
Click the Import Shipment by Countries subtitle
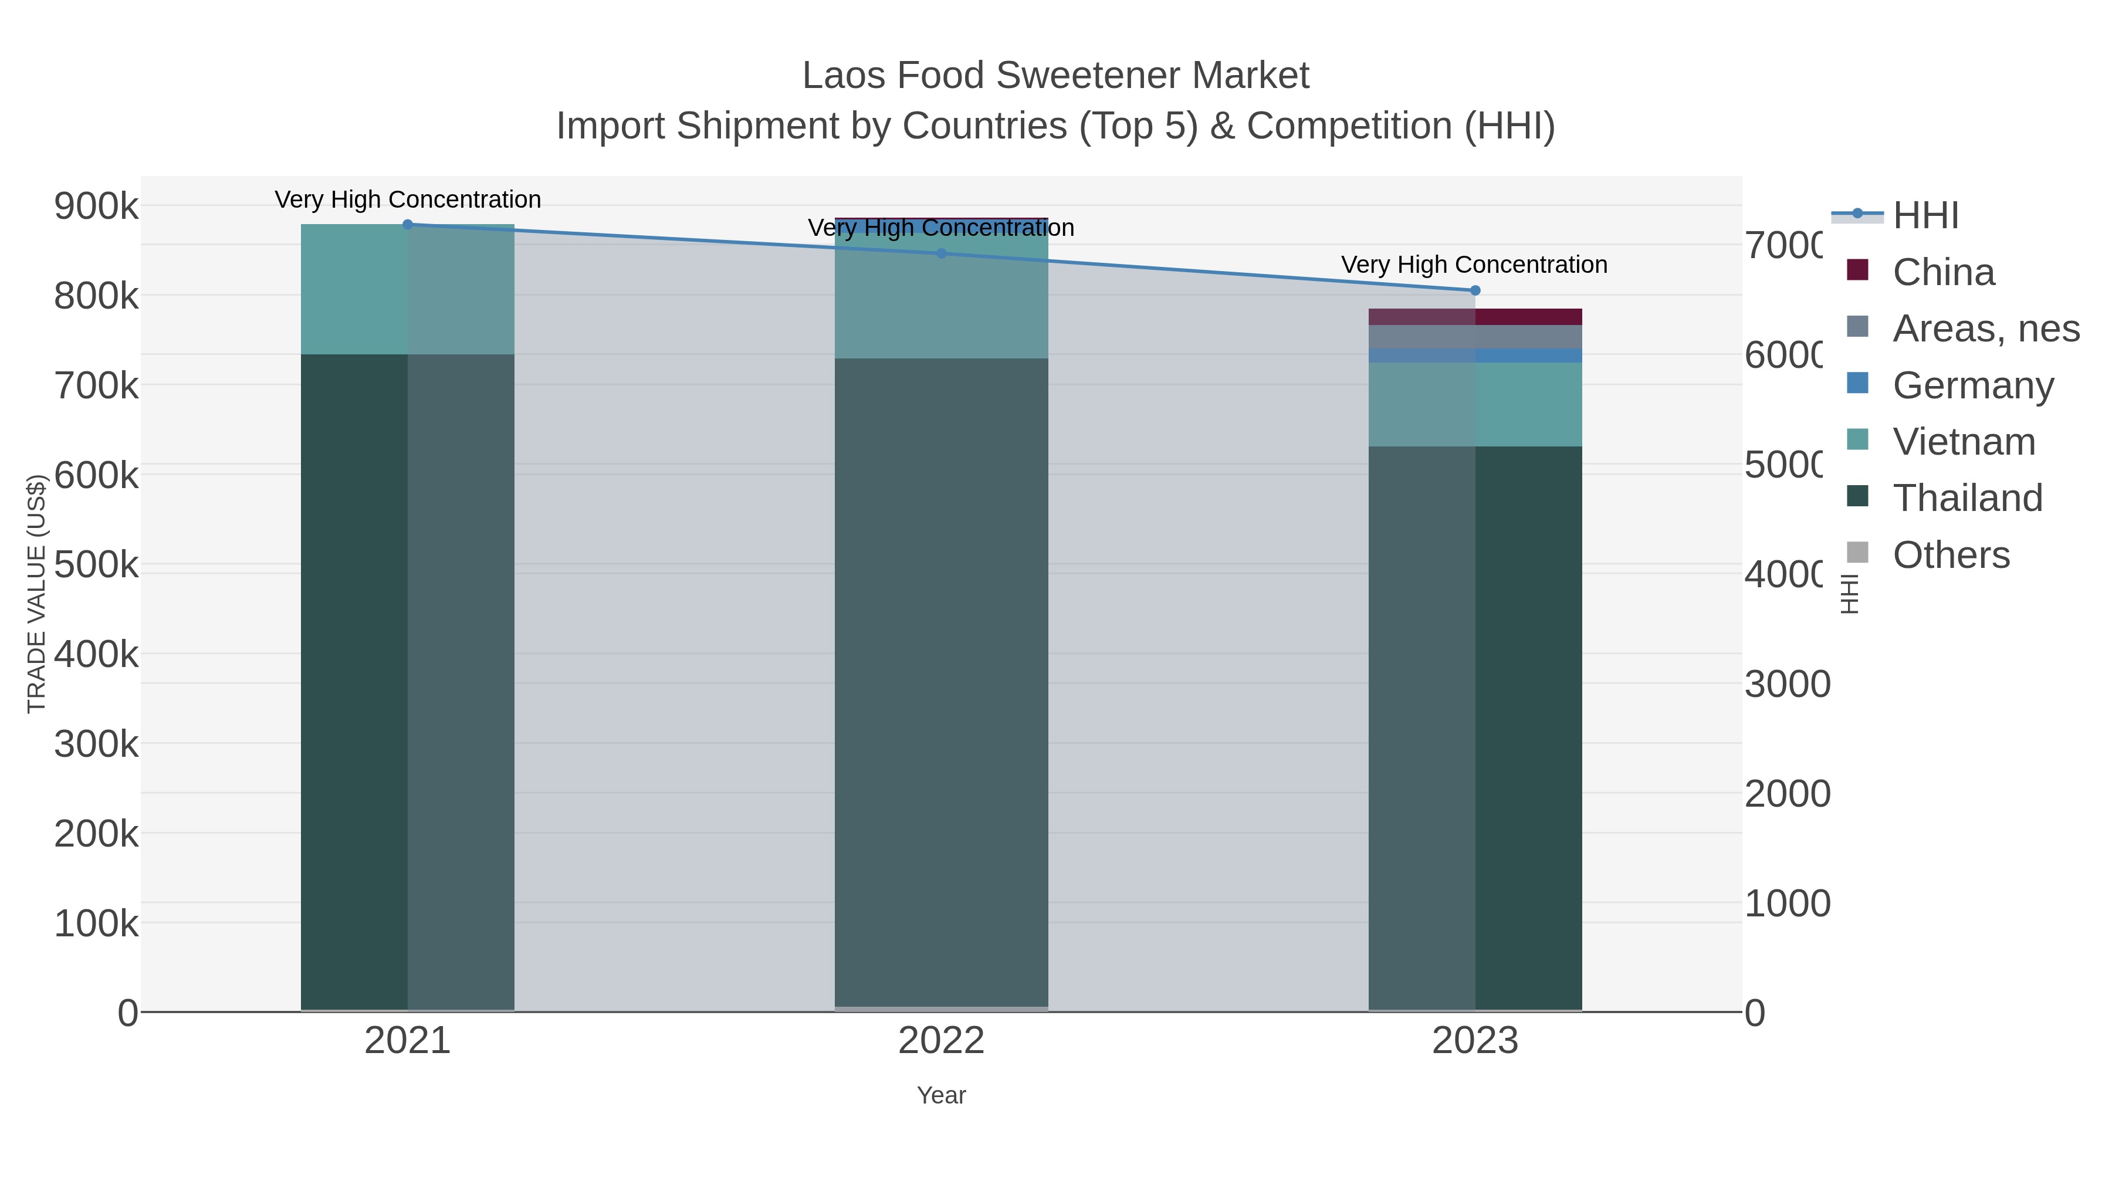1055,126
